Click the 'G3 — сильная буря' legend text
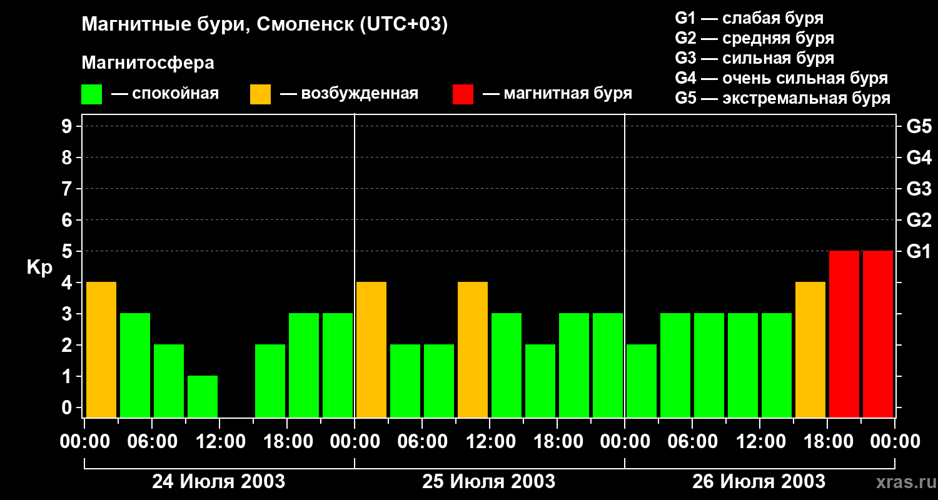Screen dimensions: 938x500 (x=755, y=58)
